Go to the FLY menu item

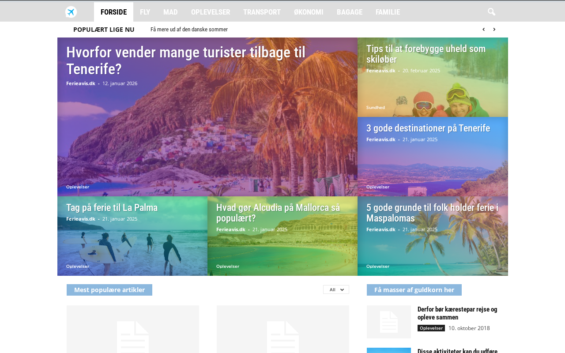[x=145, y=12]
